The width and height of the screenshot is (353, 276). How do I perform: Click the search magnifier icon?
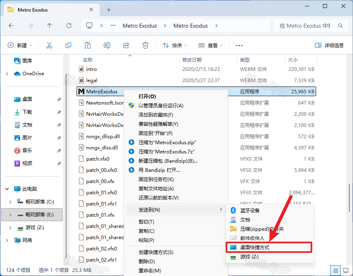(x=341, y=26)
